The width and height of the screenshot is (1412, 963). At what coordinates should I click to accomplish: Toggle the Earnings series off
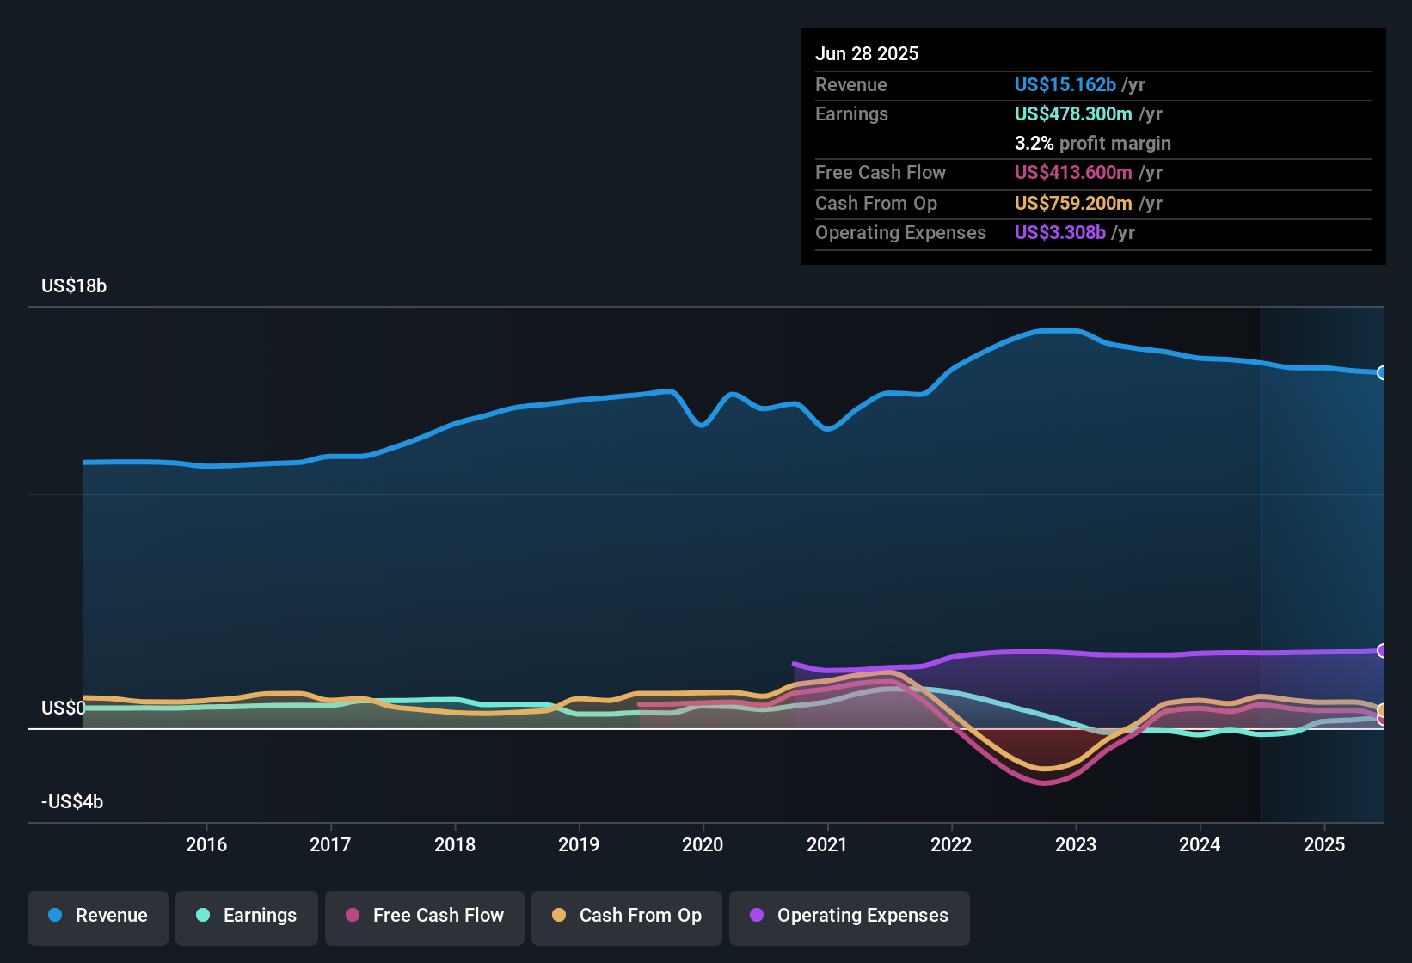tap(247, 916)
